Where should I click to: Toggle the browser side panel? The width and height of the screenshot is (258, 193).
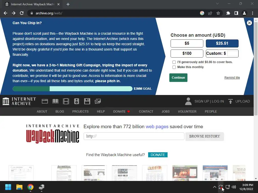(x=236, y=13)
